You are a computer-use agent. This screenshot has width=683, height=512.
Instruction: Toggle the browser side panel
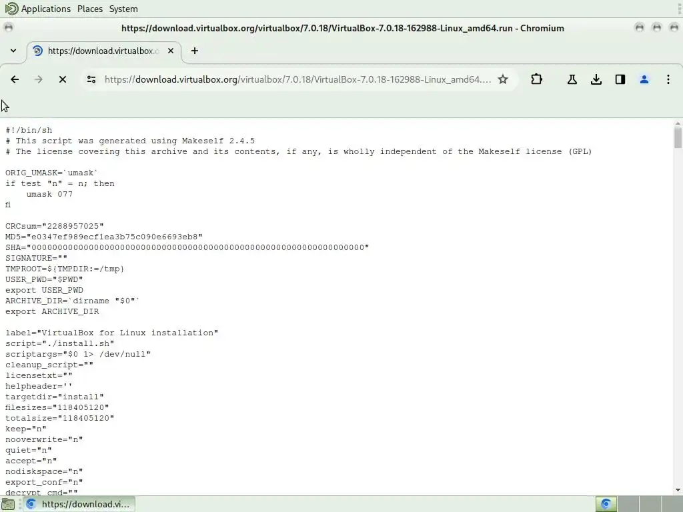[x=620, y=79]
